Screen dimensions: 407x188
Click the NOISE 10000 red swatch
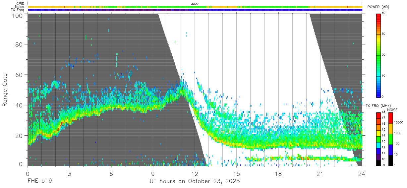pyautogui.click(x=390, y=118)
